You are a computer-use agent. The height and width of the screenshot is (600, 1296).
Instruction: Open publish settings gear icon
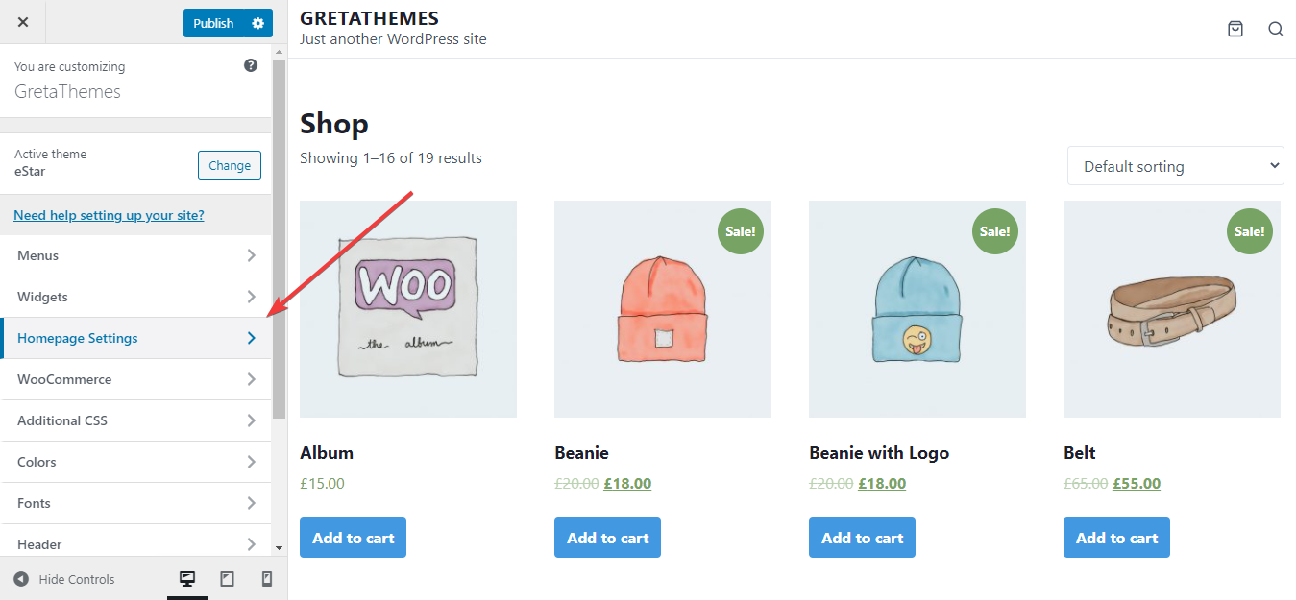257,23
